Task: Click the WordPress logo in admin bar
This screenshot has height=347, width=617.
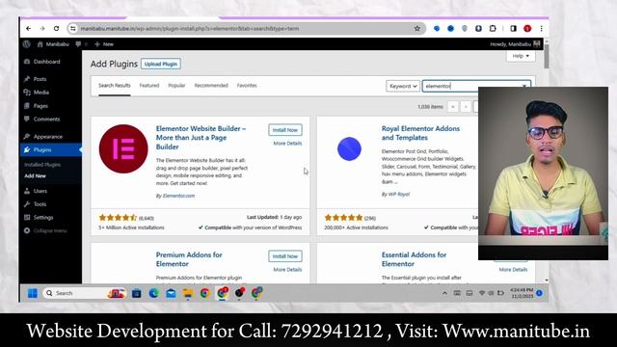Action: click(x=27, y=44)
